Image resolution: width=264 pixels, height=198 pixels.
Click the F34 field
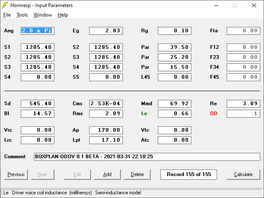point(243,67)
